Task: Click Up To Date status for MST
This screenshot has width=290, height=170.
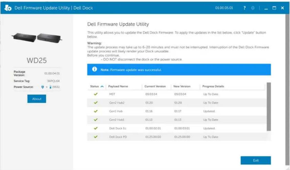Action: click(x=211, y=94)
